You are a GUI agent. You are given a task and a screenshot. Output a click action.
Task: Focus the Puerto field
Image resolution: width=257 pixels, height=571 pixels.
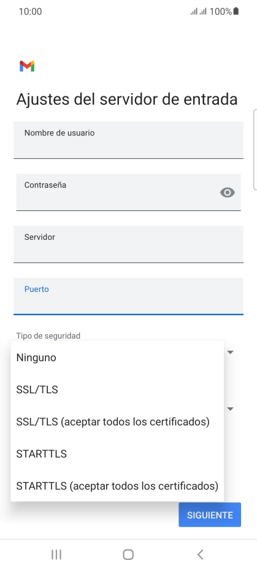[x=128, y=296]
